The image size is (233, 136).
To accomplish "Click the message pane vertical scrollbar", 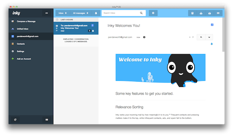I will 223,35.
